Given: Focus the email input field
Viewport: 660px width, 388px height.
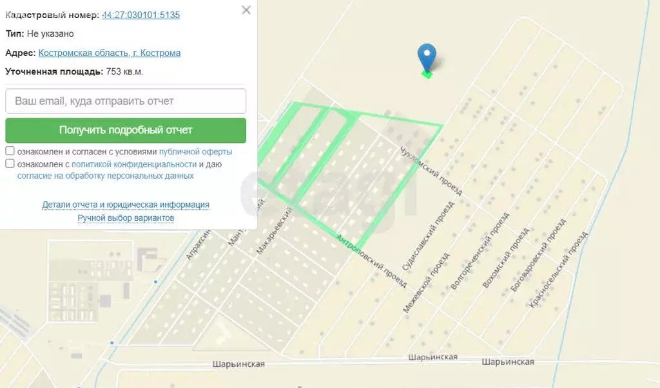Looking at the screenshot, I should click(126, 101).
